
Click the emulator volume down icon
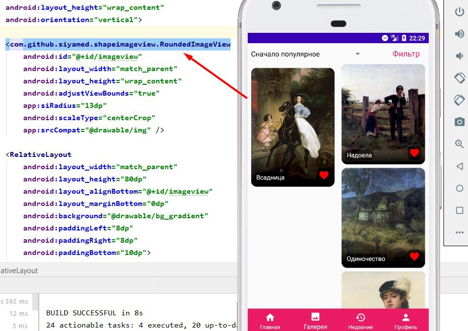point(459,56)
